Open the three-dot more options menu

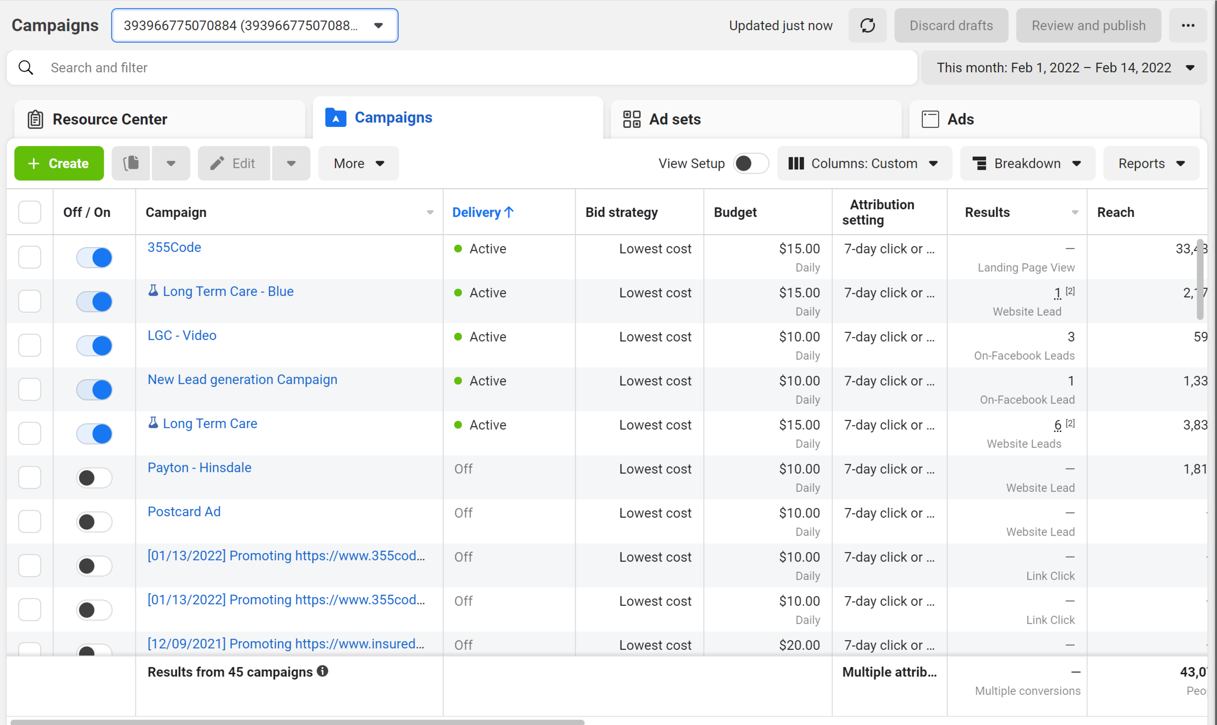pos(1188,25)
